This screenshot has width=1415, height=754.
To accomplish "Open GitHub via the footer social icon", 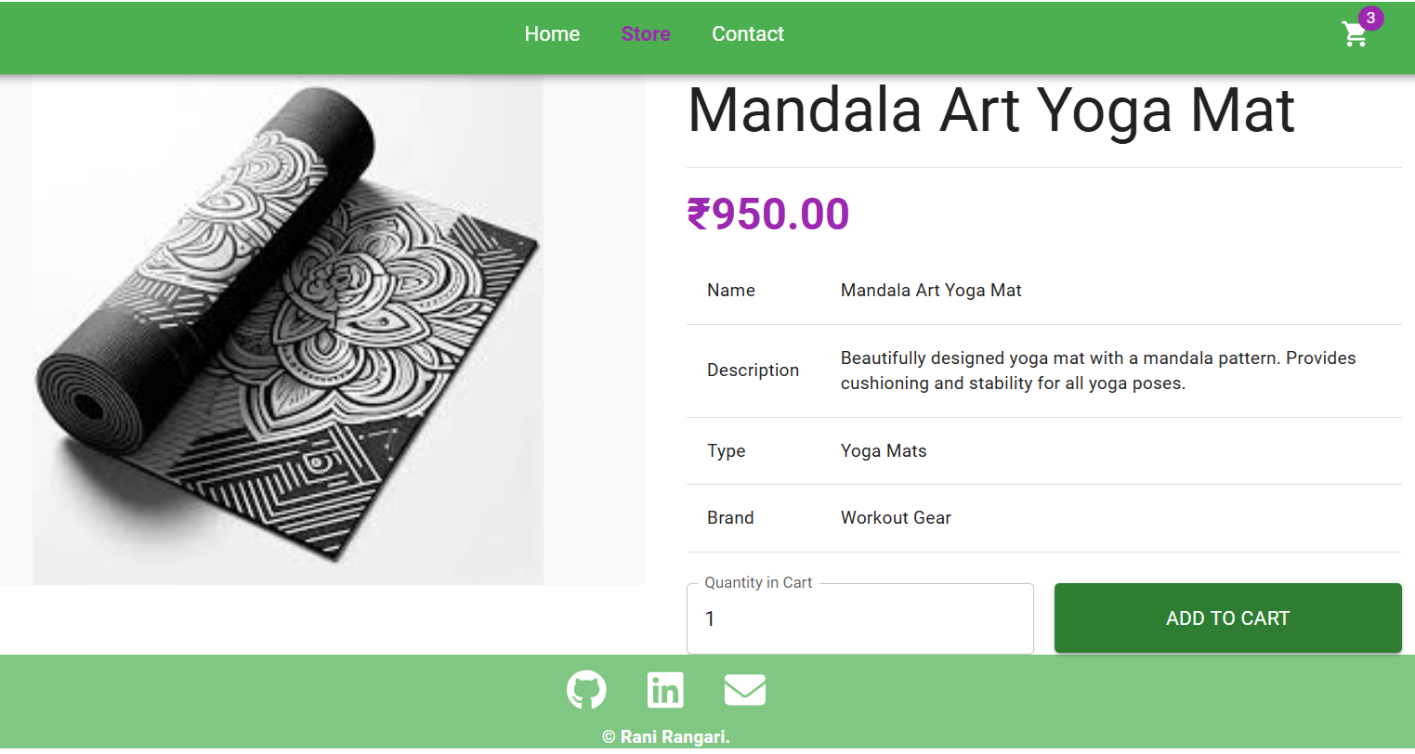I will click(586, 689).
